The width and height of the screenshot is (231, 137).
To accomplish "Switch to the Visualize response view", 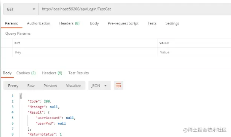I will point(73,85).
